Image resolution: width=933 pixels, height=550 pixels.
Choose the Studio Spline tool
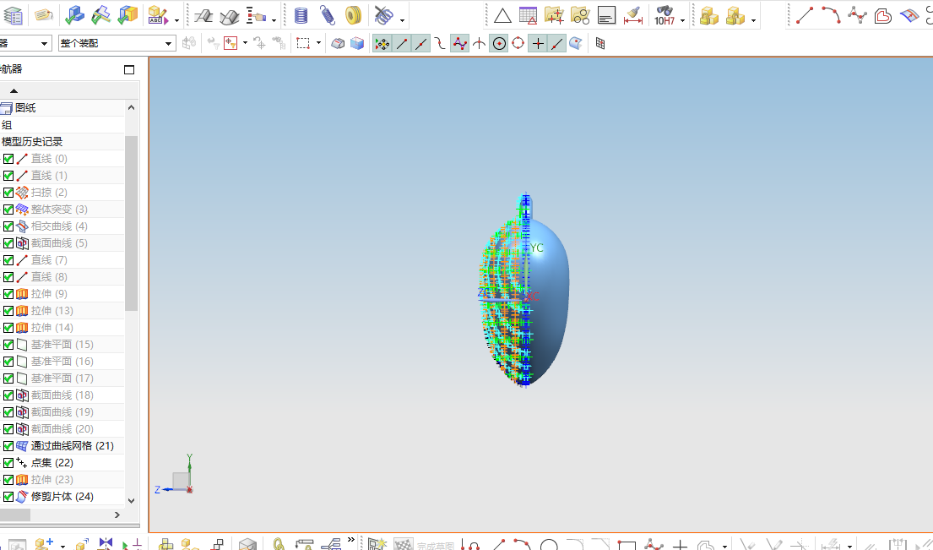[x=857, y=15]
